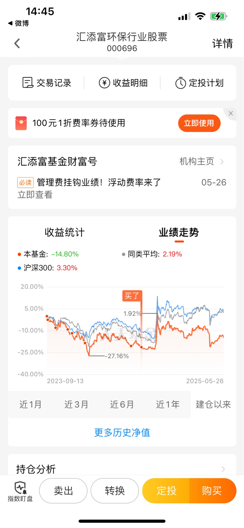This screenshot has height=528, width=244.
Task: Select the 建仓以来 time range
Action: pos(213,404)
